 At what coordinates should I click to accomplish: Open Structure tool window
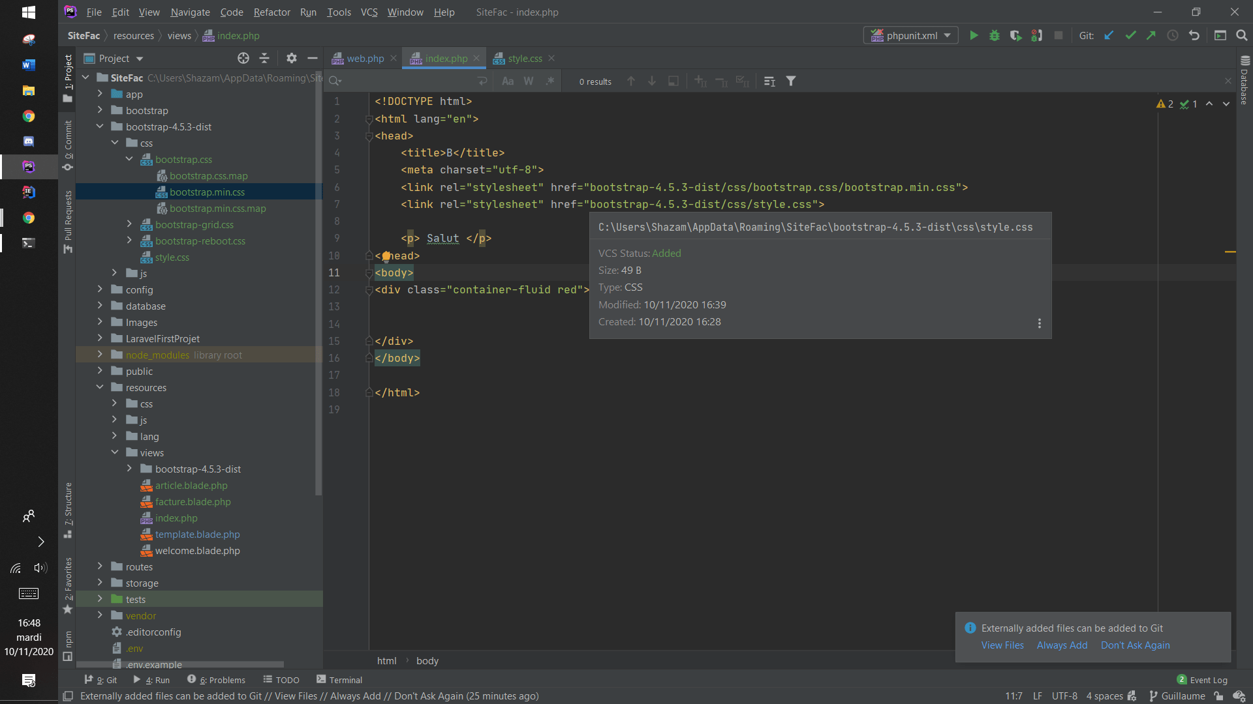click(68, 510)
